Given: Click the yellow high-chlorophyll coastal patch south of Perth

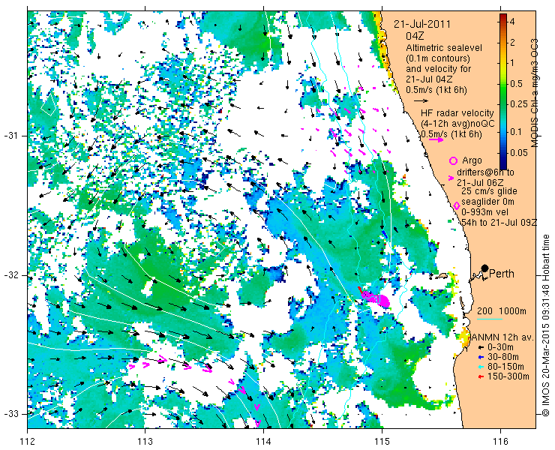Looking at the screenshot, I should (464, 337).
